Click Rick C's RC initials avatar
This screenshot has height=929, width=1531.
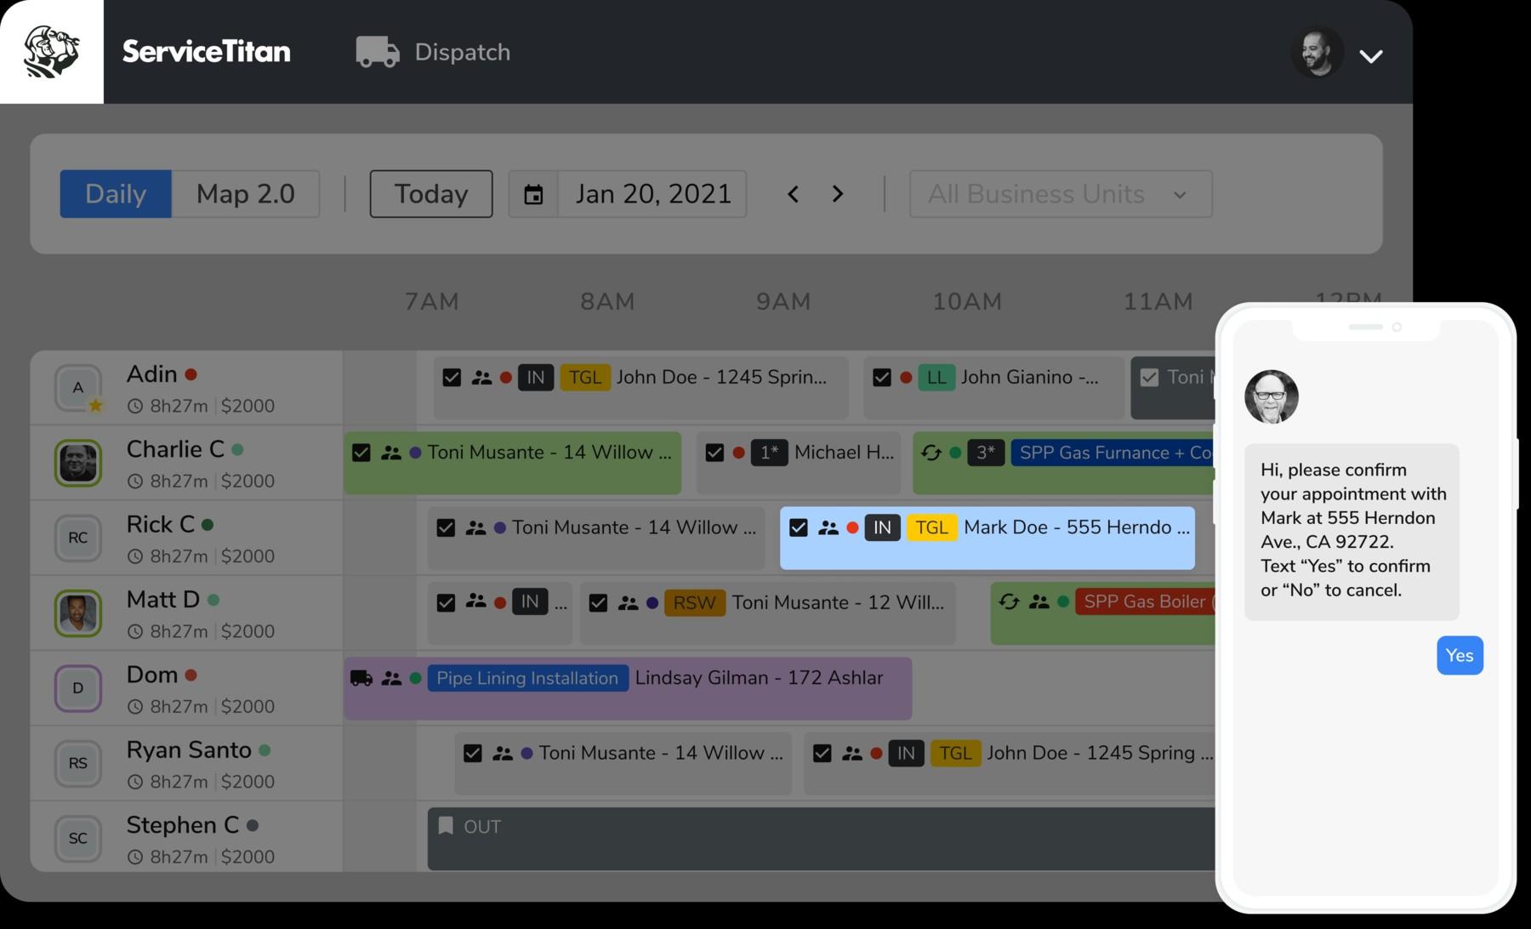(x=78, y=538)
